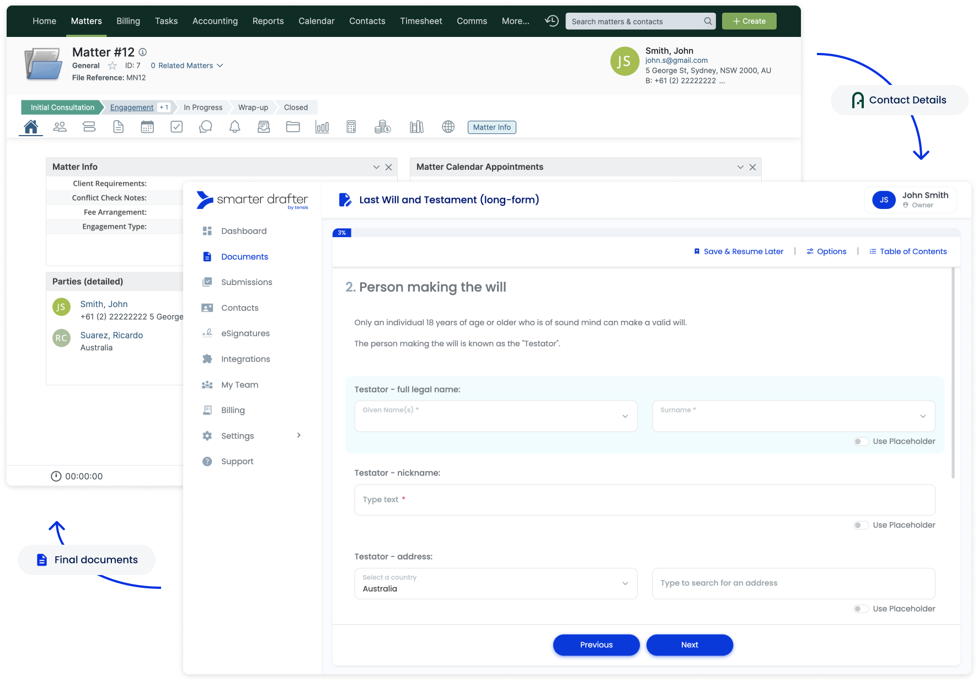Turn on Use Placeholder for Testator address

click(x=861, y=609)
